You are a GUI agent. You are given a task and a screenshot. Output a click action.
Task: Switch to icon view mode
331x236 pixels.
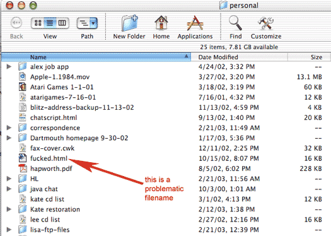coord(38,23)
